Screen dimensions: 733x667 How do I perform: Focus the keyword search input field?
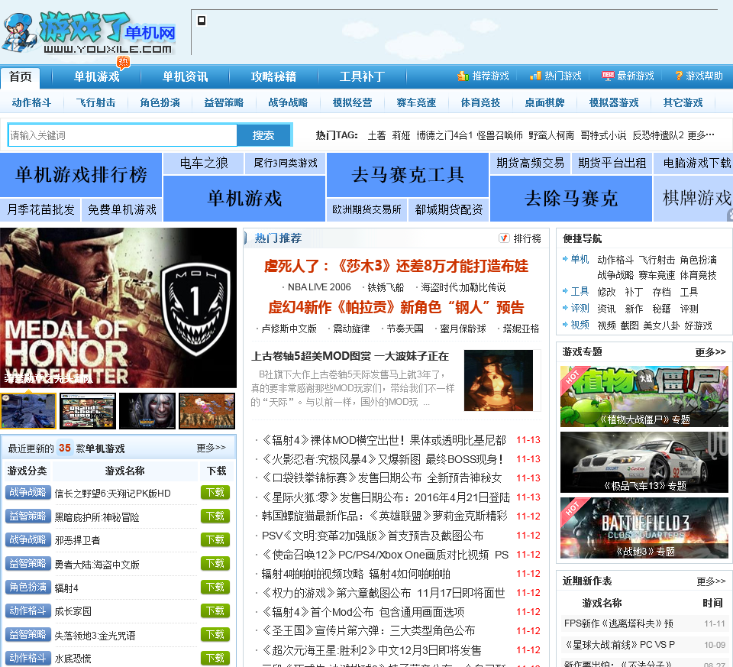pos(122,136)
